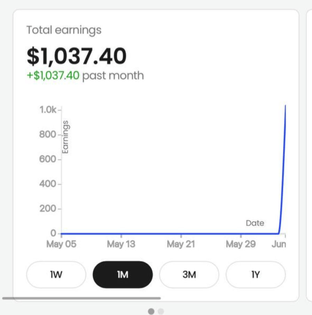Click the first pagination dot
Viewport: 312px width, 315px height.
151,311
